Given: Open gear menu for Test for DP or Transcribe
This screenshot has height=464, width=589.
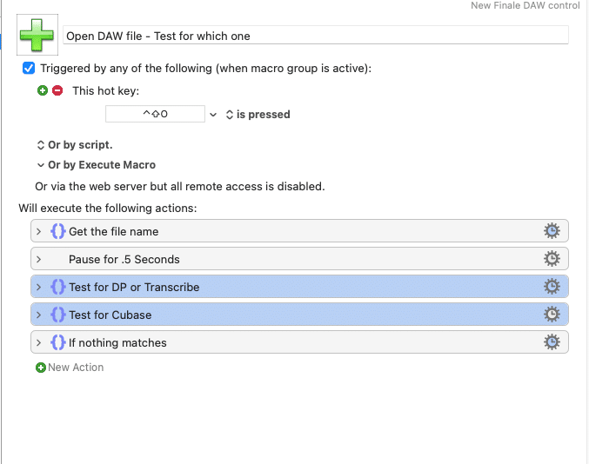Looking at the screenshot, I should point(551,287).
